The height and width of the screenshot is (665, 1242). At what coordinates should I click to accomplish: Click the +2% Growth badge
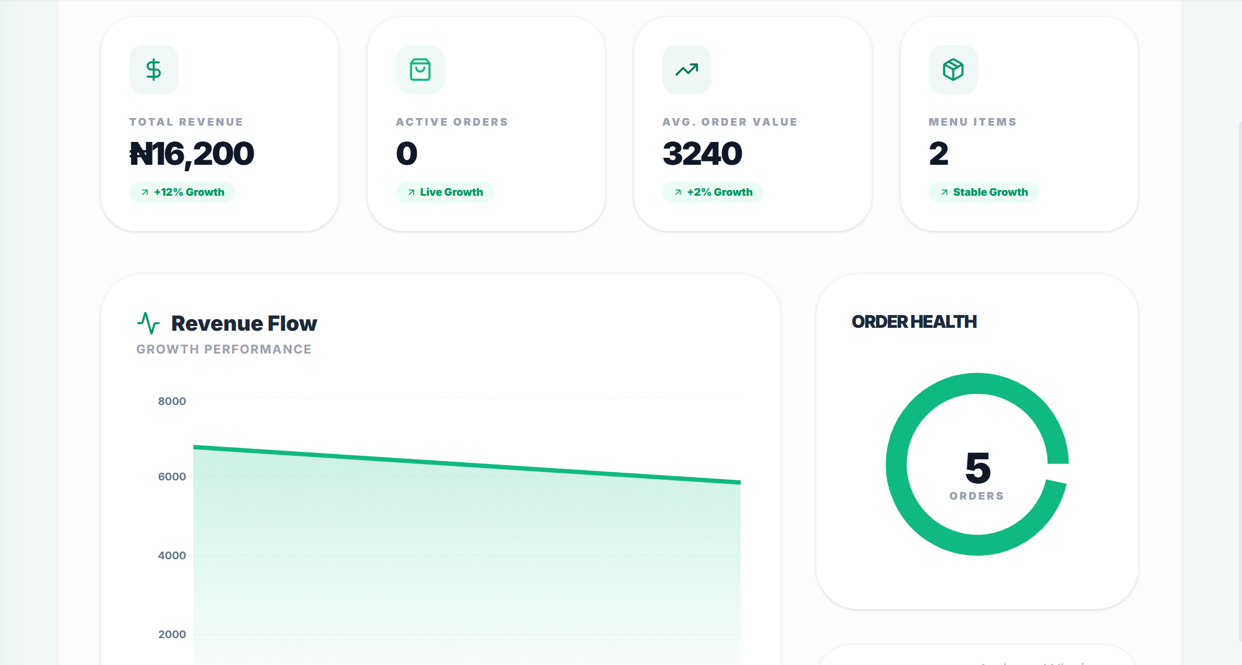[x=712, y=192]
